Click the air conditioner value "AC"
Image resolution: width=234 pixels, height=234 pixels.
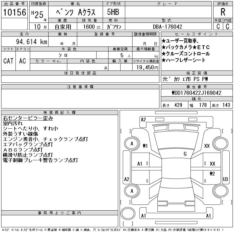23,61
